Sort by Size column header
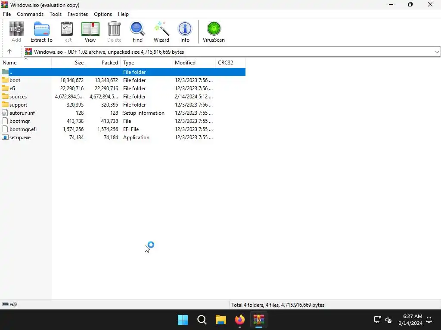Image resolution: width=441 pixels, height=330 pixels. point(69,63)
